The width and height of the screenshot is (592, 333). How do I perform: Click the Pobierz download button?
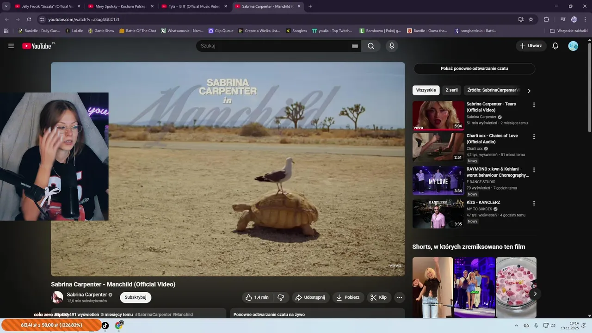pos(348,297)
